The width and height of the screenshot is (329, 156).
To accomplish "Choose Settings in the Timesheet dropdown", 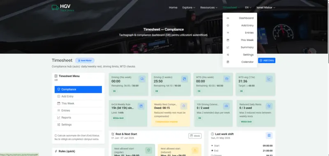I will tap(240, 55).
